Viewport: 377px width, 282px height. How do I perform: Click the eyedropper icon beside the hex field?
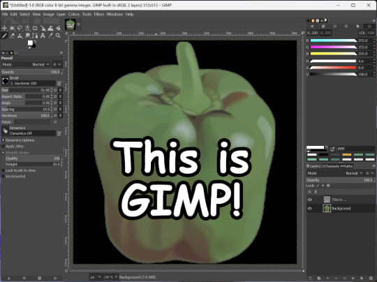(x=332, y=149)
